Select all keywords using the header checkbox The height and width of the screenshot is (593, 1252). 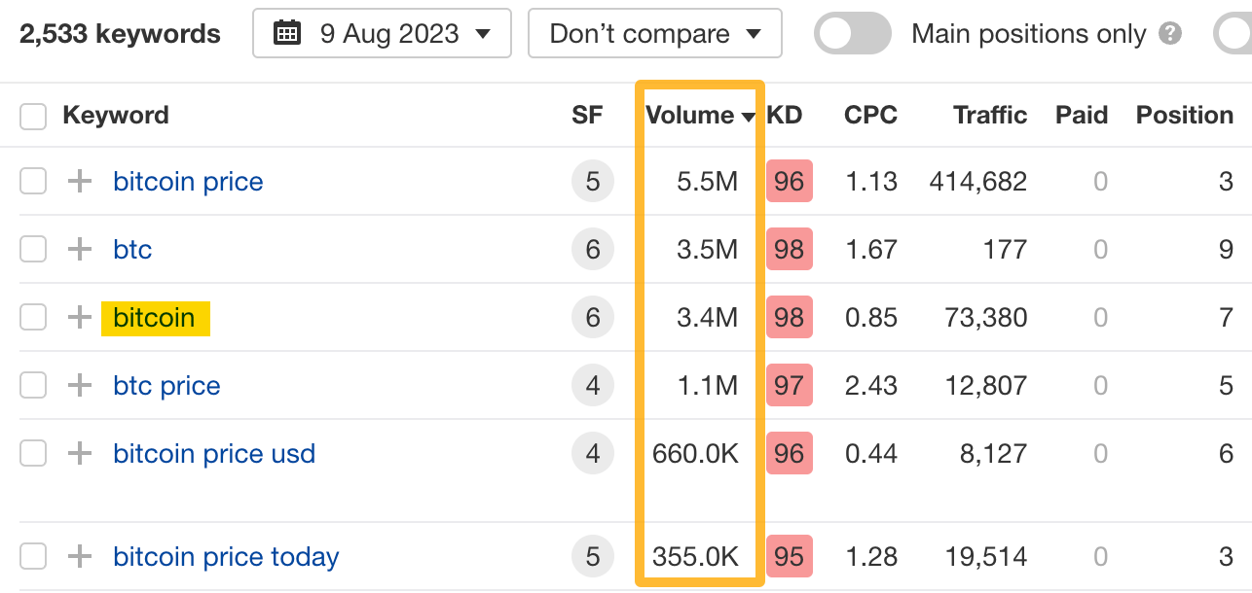pyautogui.click(x=33, y=116)
